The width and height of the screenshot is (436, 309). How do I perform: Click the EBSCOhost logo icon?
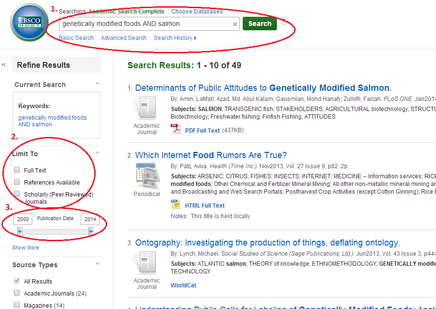click(x=29, y=23)
